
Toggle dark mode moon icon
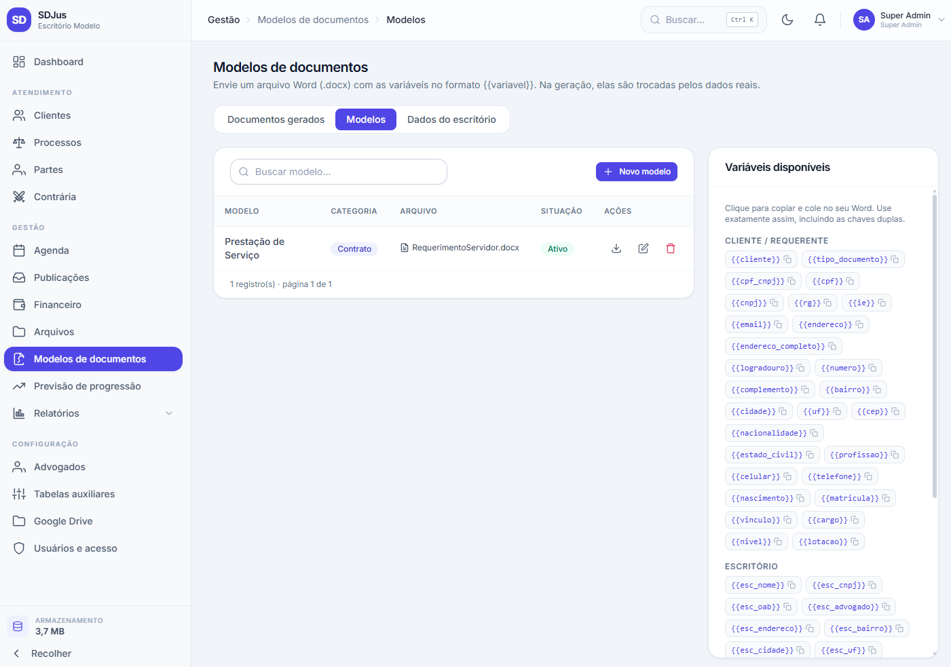(x=787, y=20)
